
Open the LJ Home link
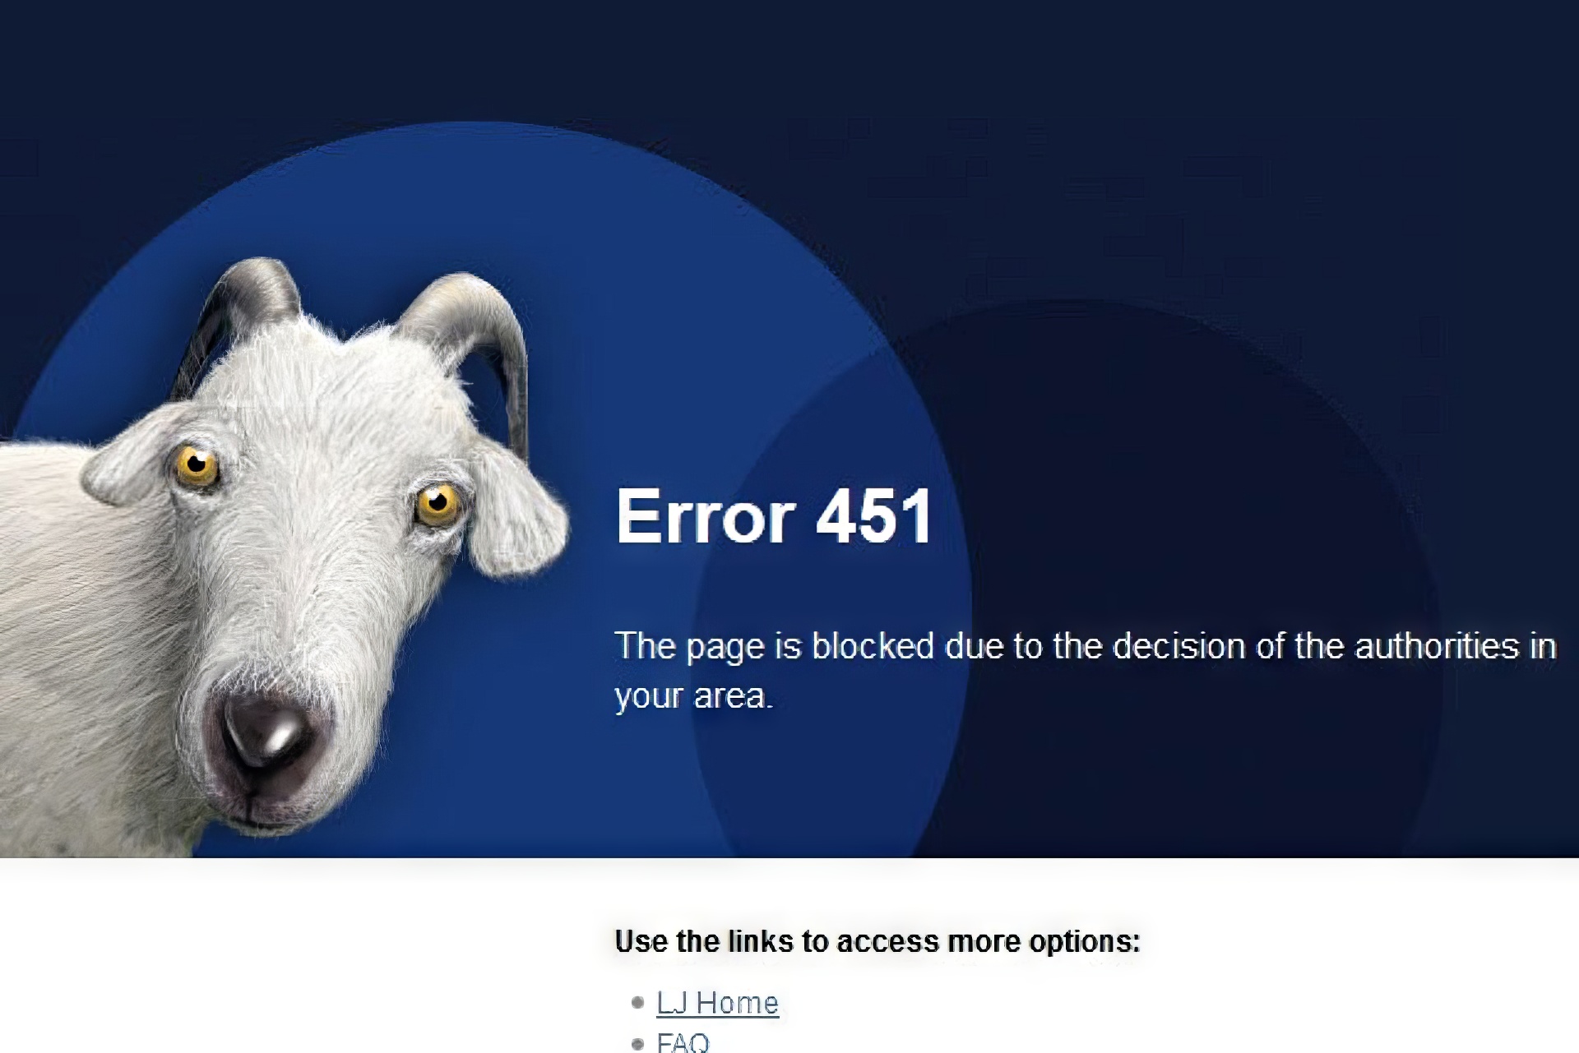(717, 1003)
